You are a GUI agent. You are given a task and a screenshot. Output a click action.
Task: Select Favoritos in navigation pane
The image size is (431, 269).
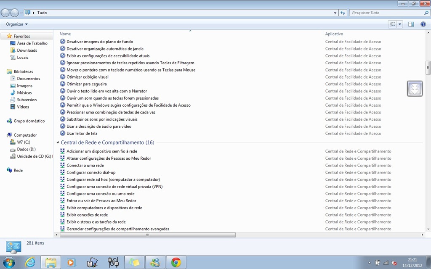[x=22, y=36]
